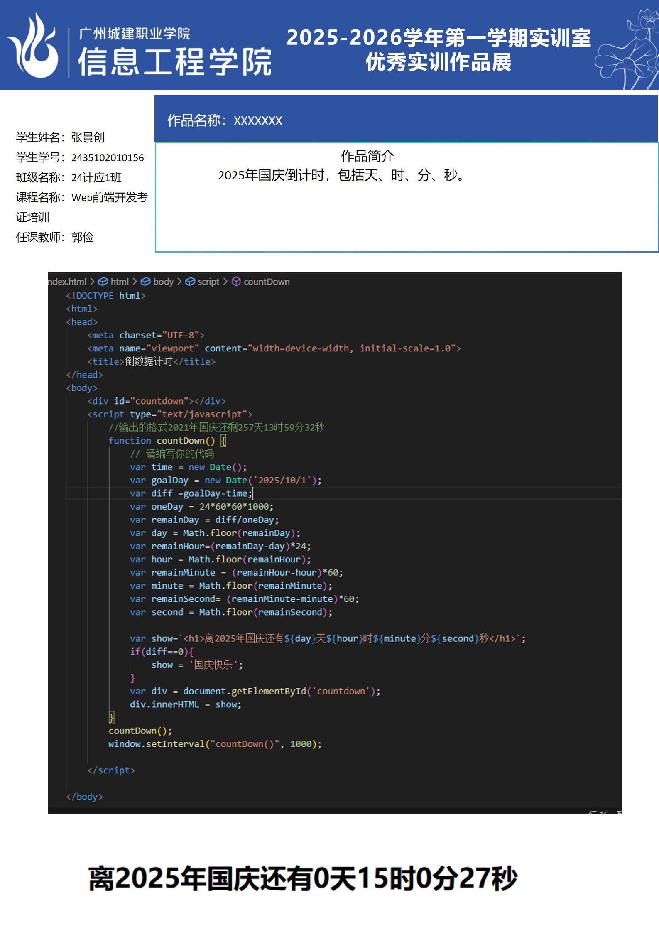Click the window.setInterval code line
Screen dimensions: 659x932
tap(215, 744)
